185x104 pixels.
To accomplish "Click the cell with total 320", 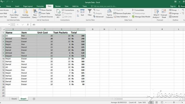I will pyautogui.click(x=78, y=79).
